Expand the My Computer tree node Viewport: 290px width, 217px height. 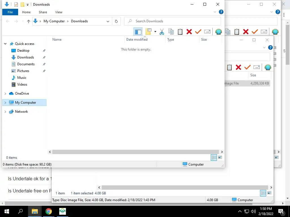5,103
